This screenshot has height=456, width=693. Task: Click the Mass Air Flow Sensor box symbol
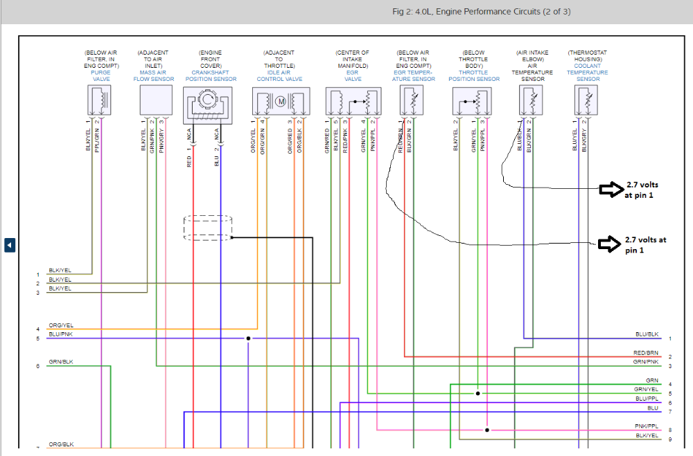(156, 102)
